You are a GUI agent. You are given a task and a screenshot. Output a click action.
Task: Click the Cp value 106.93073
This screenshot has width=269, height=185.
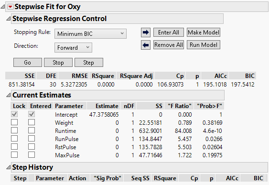[171, 85]
